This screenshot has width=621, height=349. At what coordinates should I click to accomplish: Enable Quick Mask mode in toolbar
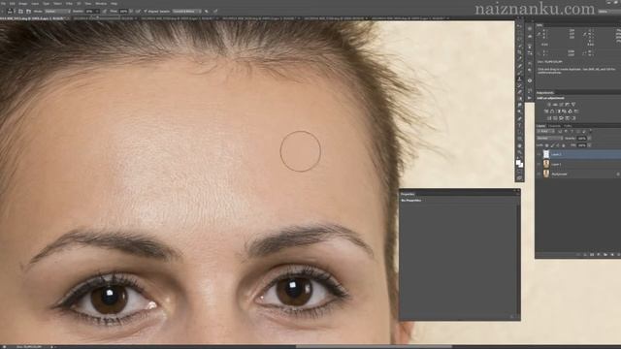[x=520, y=172]
